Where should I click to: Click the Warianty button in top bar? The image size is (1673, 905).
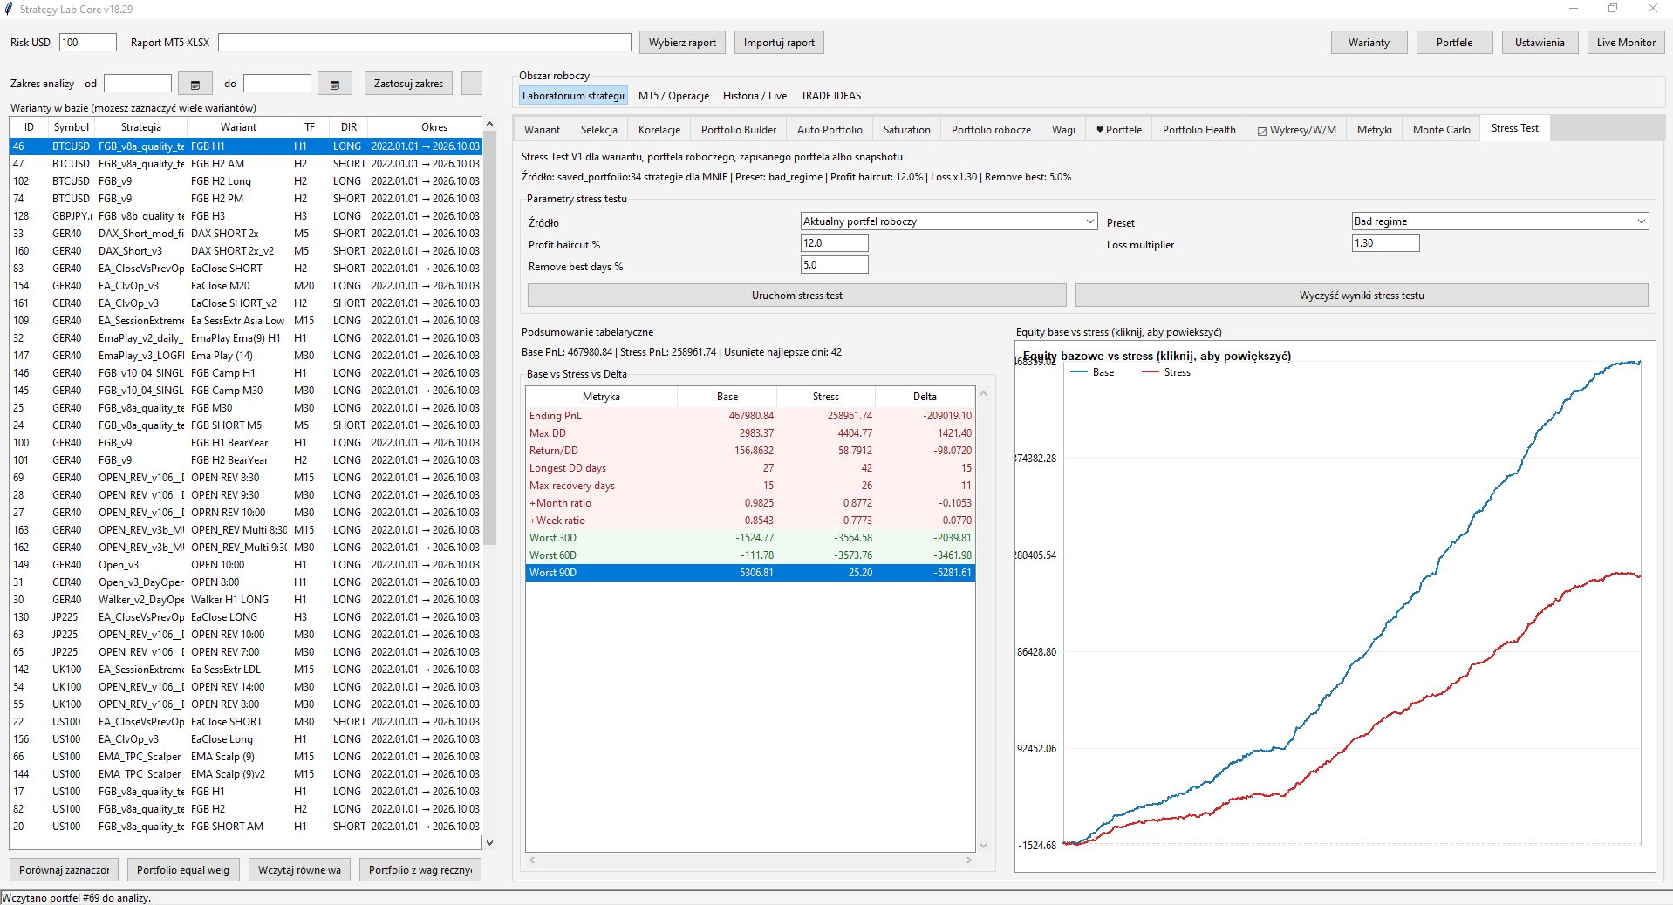point(1369,43)
